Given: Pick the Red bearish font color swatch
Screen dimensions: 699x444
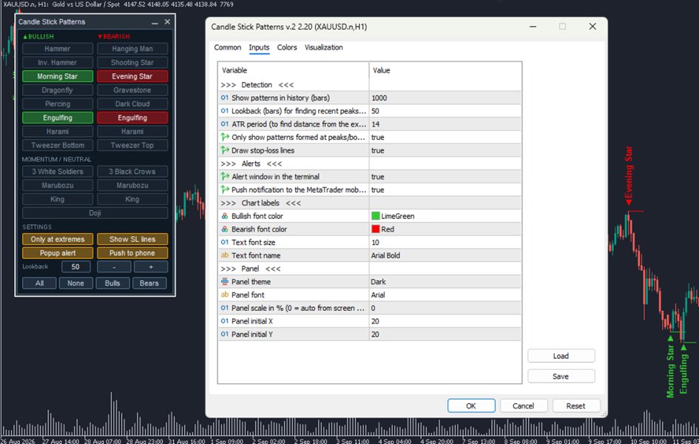Looking at the screenshot, I should coord(375,229).
